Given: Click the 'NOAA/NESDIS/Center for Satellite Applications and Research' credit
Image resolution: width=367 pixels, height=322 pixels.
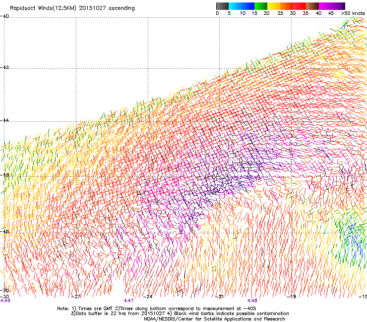Looking at the screenshot, I should (214, 319).
